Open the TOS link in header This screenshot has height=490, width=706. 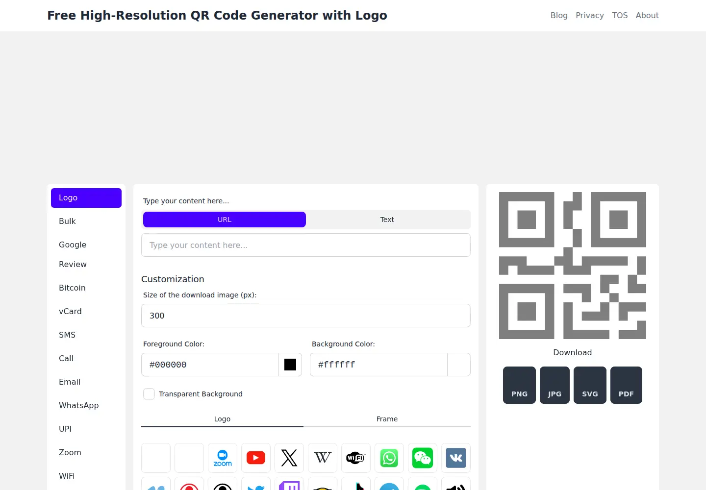tap(620, 15)
